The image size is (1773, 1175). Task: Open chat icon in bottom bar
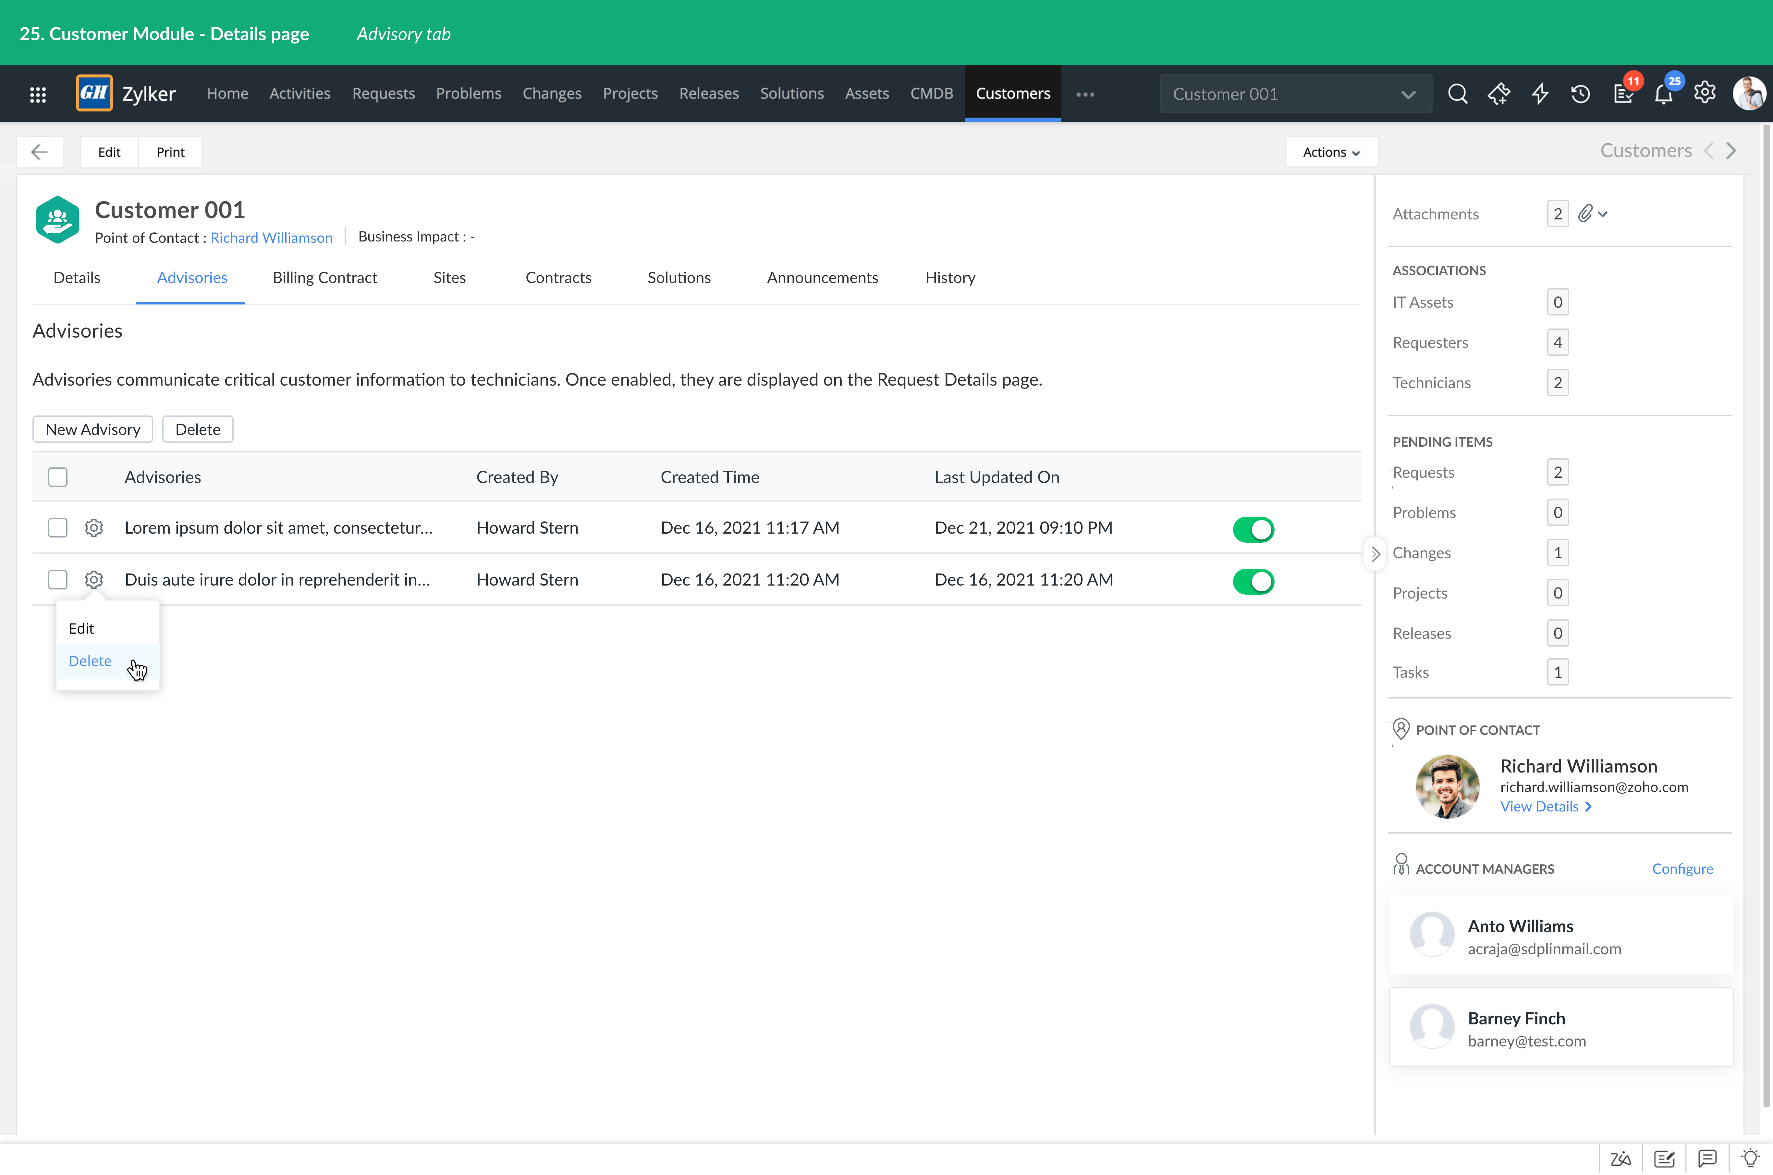1707,1158
